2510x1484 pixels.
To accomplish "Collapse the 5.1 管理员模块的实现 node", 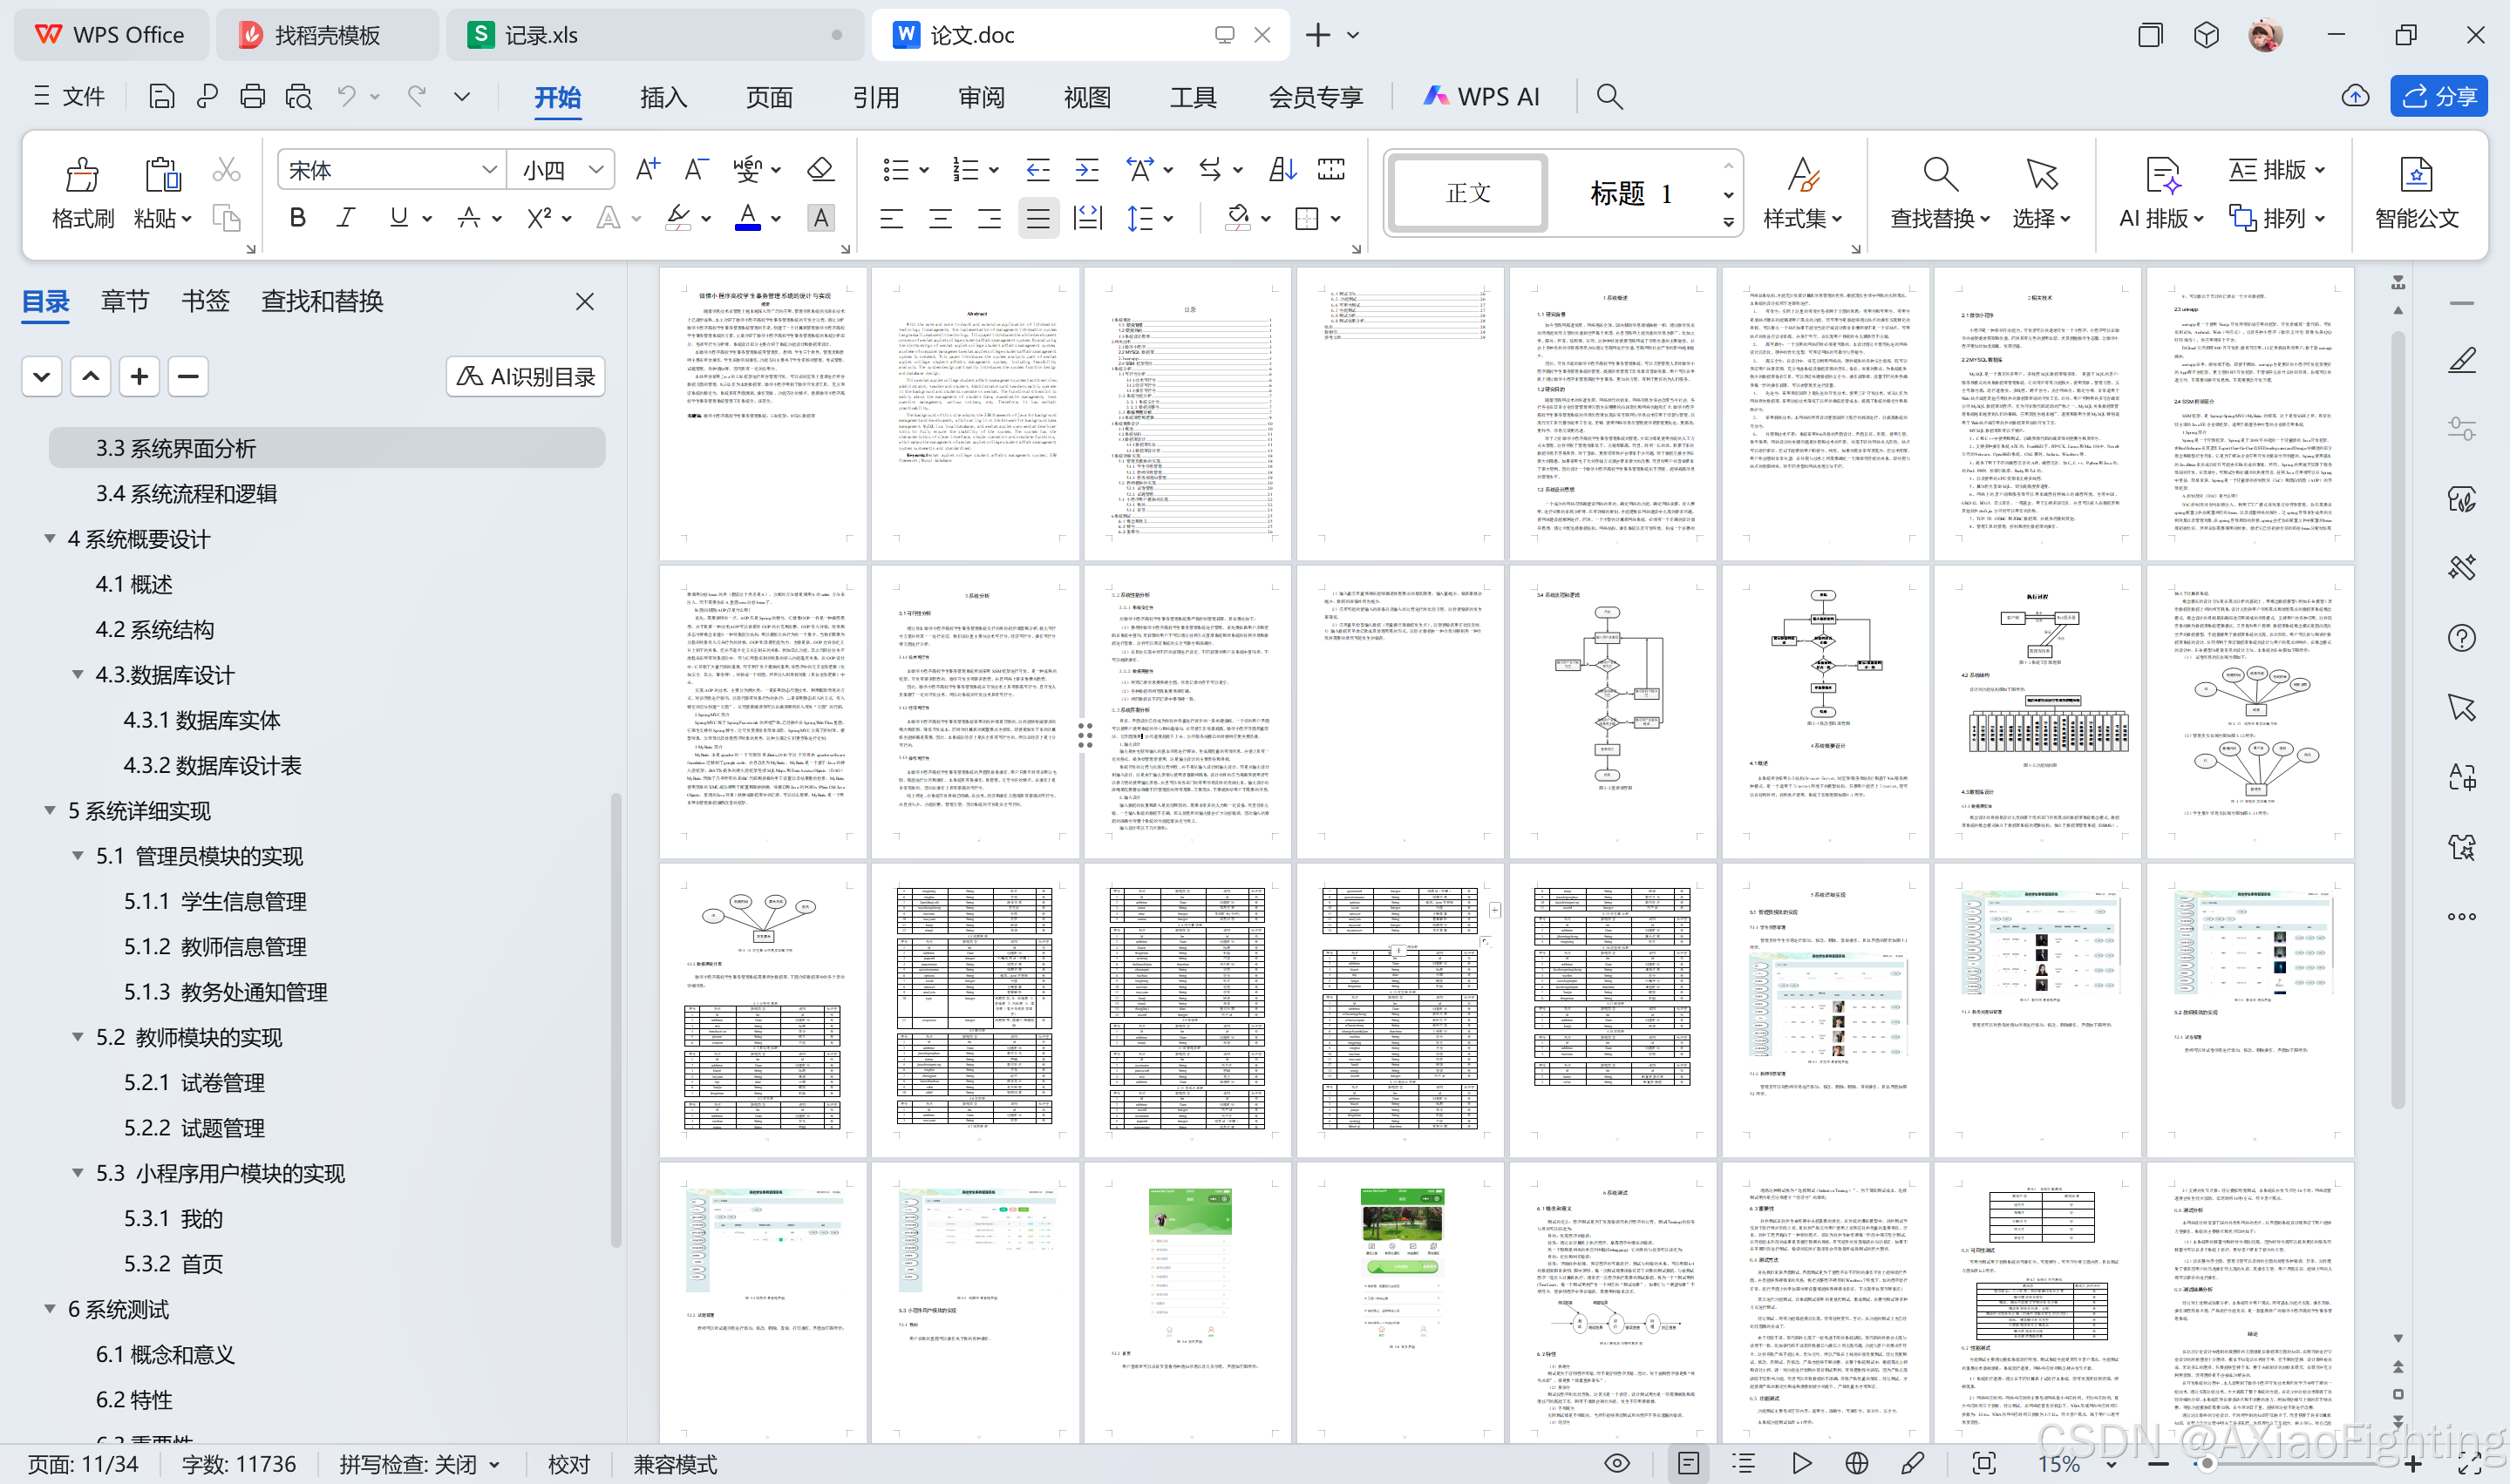I will [77, 855].
